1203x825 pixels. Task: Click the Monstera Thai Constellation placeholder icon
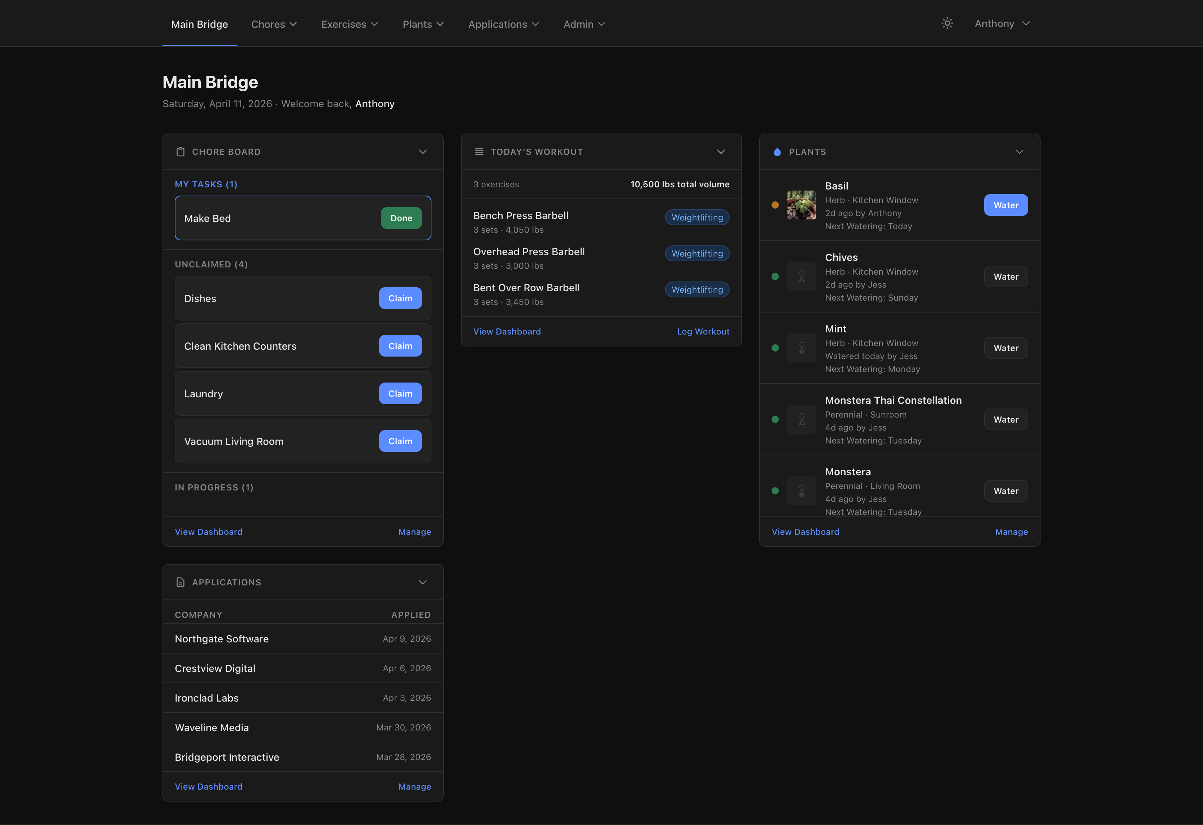[802, 419]
